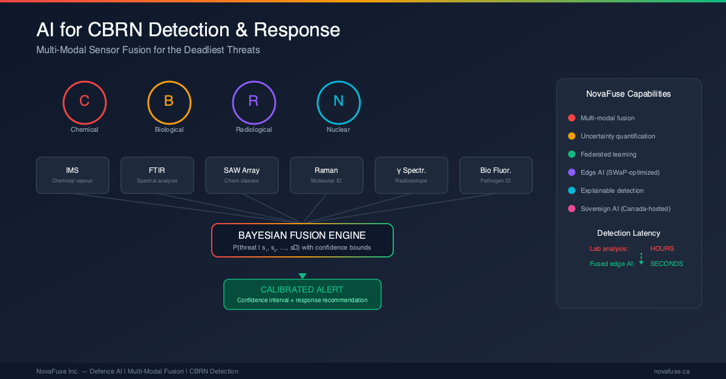Click the Explainable detection text
This screenshot has width=726, height=379.
pyautogui.click(x=612, y=190)
